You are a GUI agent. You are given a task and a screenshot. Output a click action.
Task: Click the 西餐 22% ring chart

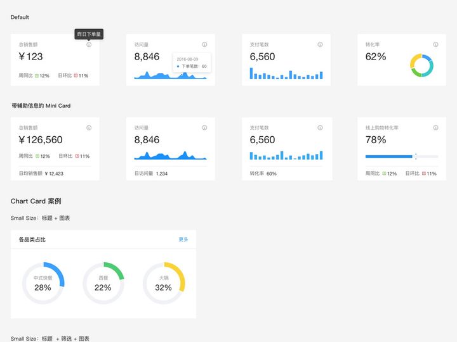point(103,283)
